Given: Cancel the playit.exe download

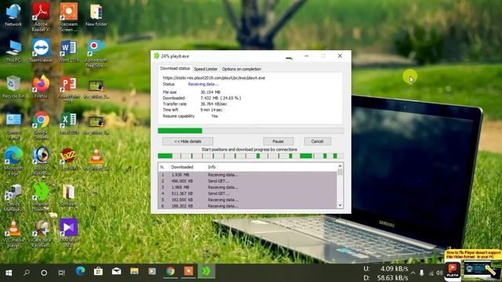Looking at the screenshot, I should coord(317,141).
